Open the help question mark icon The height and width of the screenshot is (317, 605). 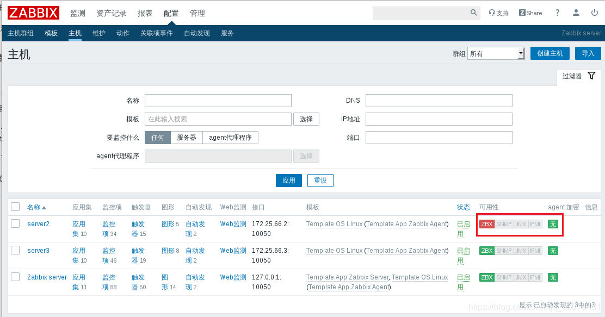point(557,13)
